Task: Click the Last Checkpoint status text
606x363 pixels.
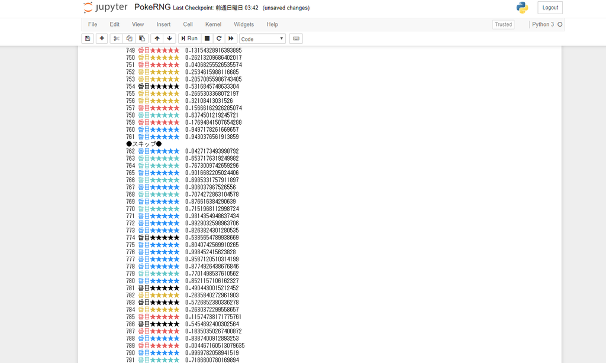Action: [x=215, y=8]
